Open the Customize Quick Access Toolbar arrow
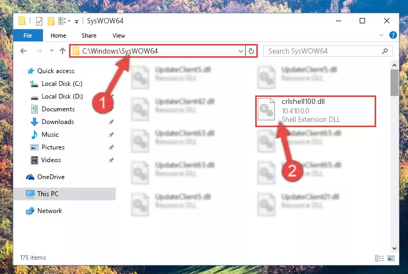The height and width of the screenshot is (274, 408). click(76, 21)
